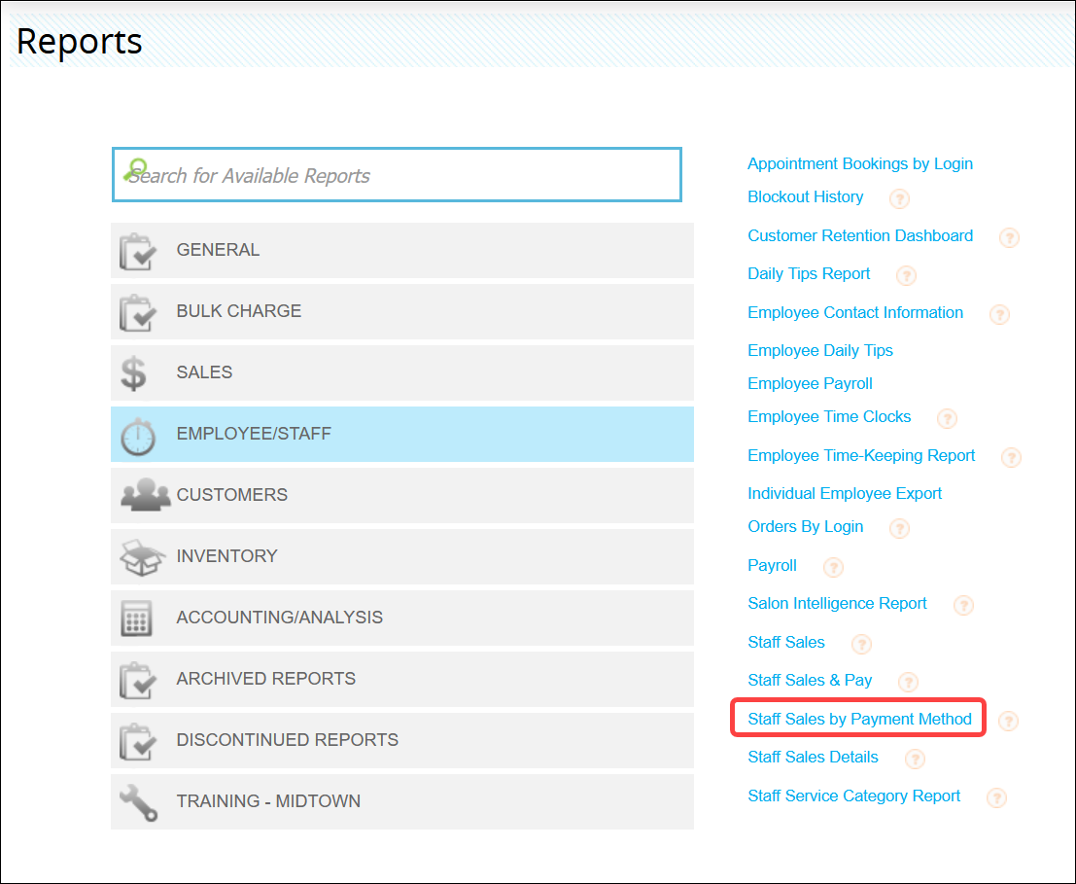
Task: Select the wrench icon for Training - Midtown
Action: pyautogui.click(x=139, y=801)
